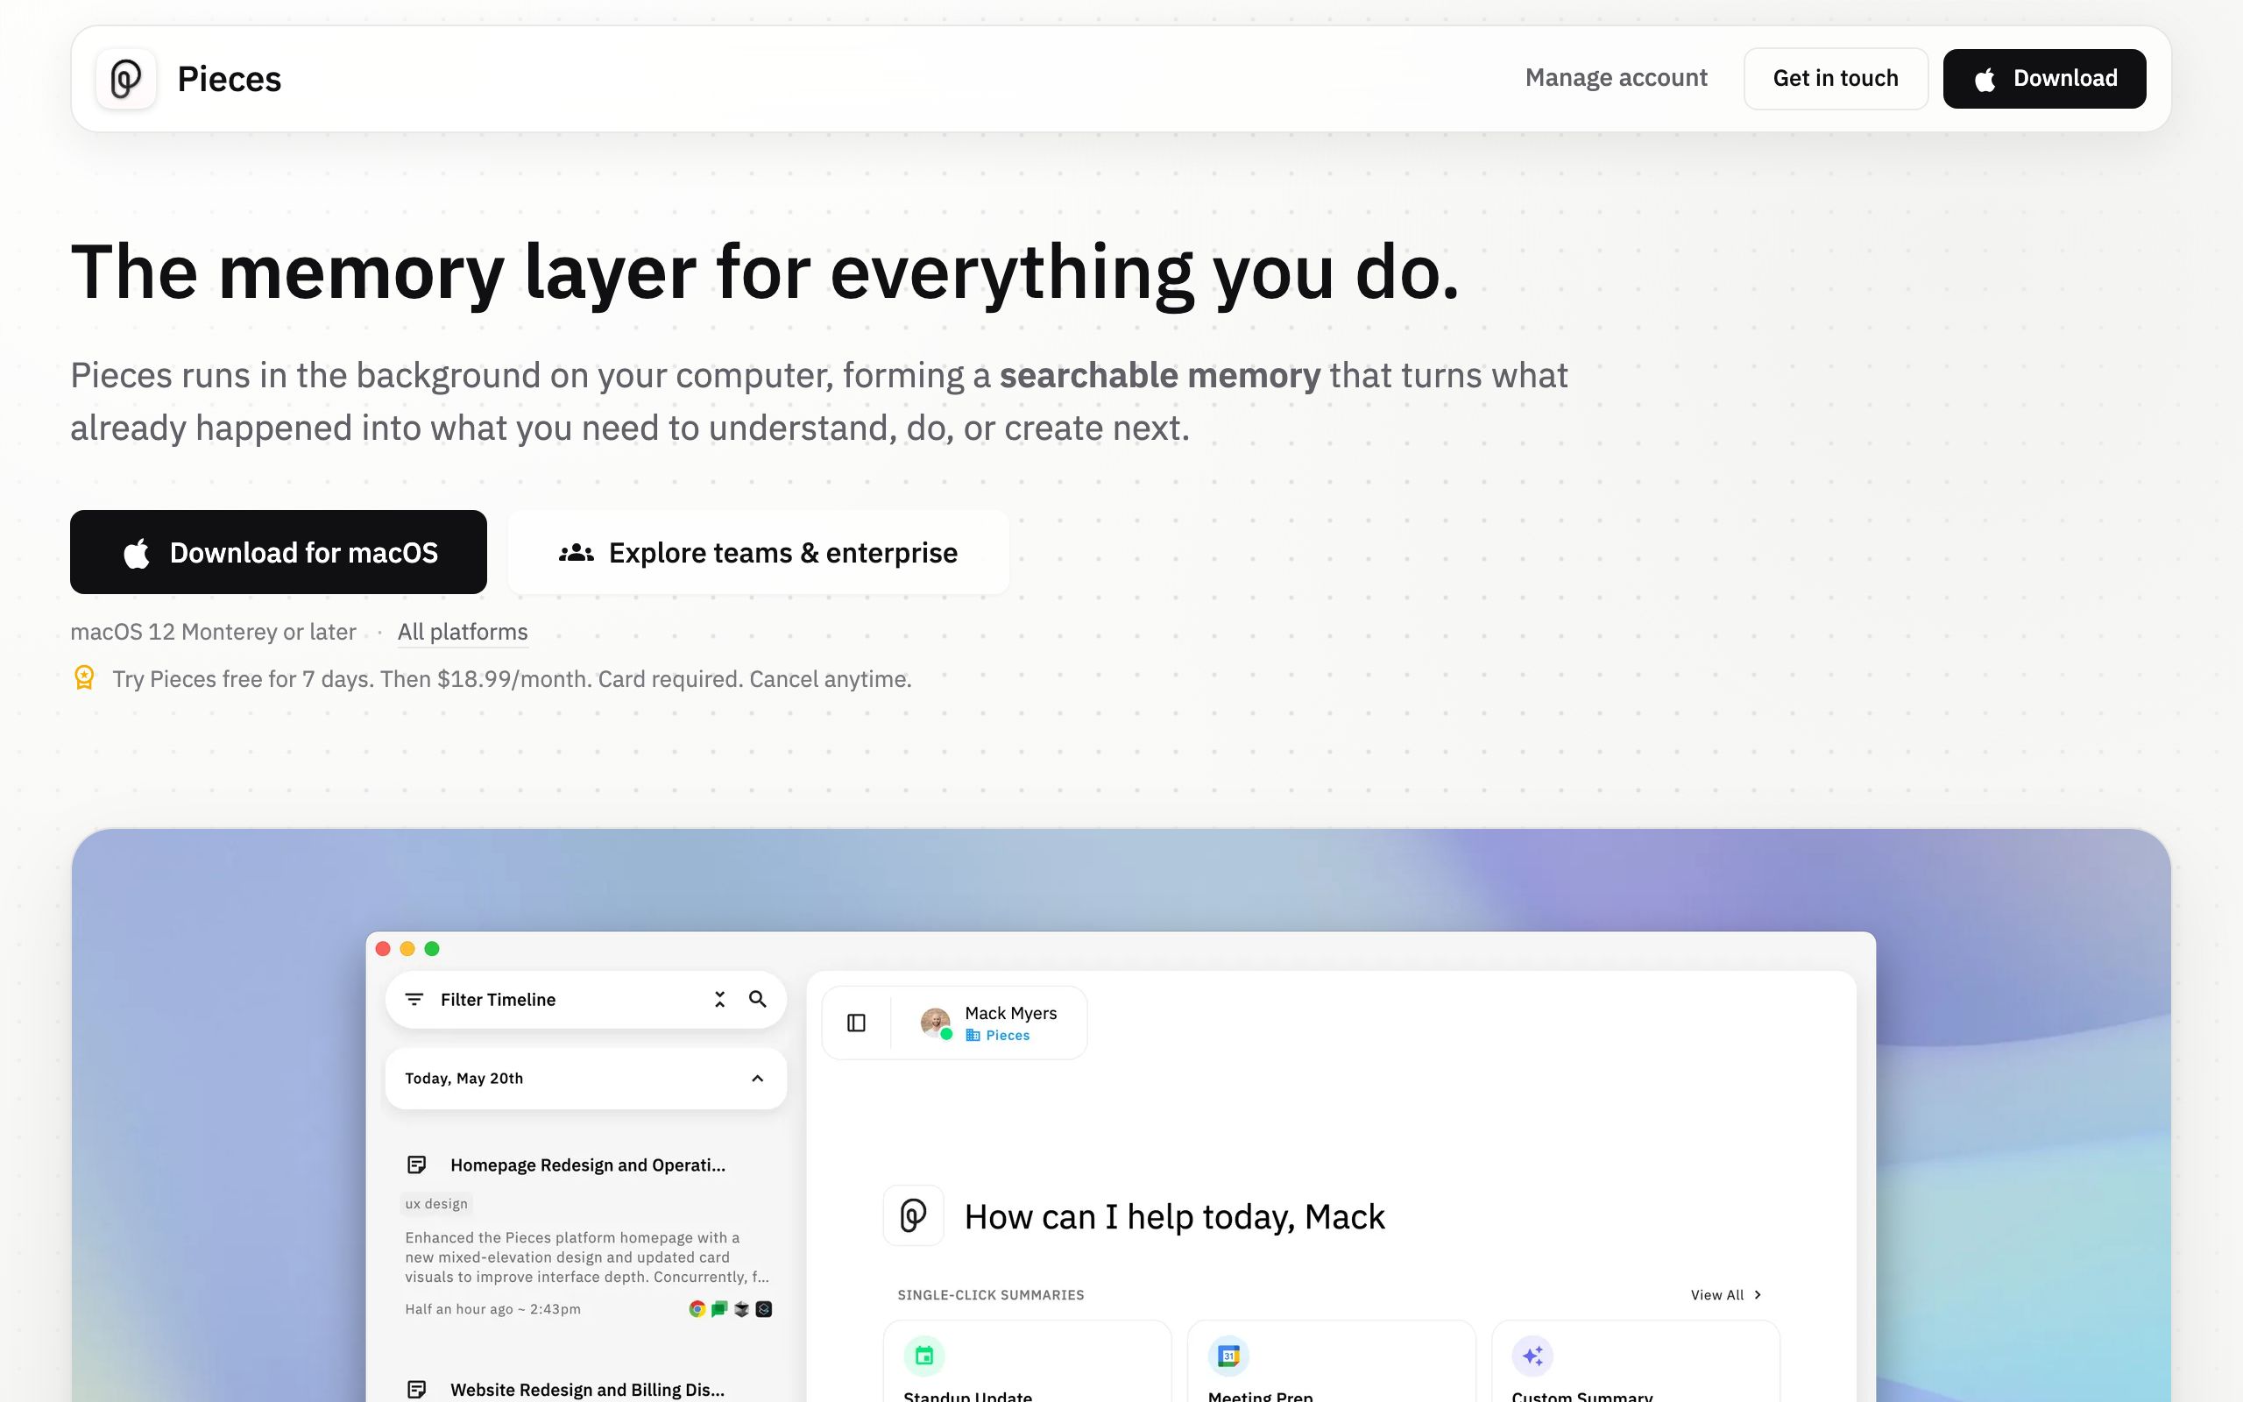2243x1402 pixels.
Task: Open Website Redesign and Billing Dis... entry
Action: click(x=588, y=1389)
